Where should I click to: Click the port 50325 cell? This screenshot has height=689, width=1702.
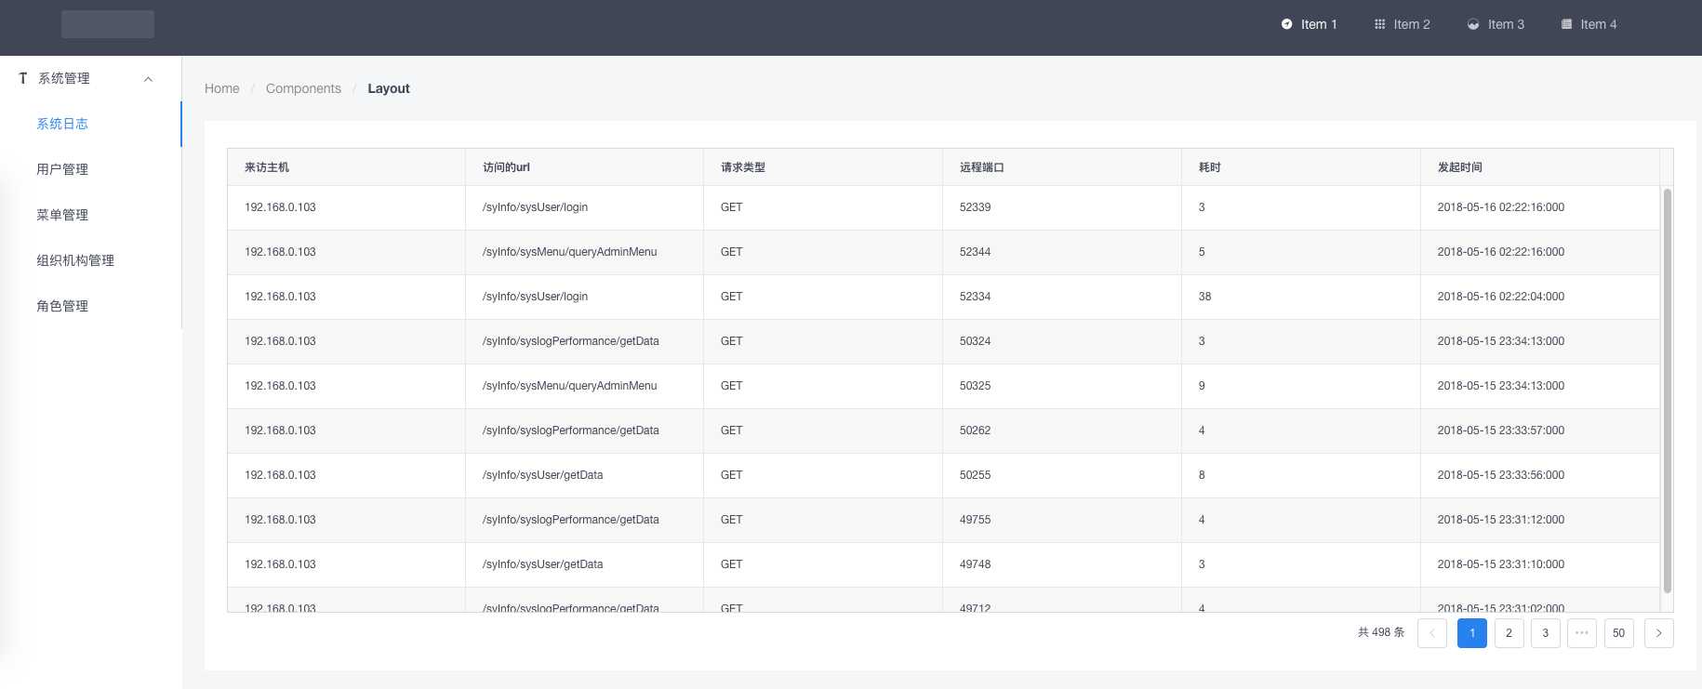(1062, 386)
